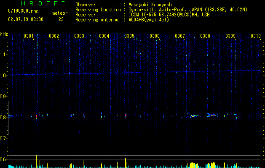This screenshot has height=168, width=265.
Task: Select observer name Masayuki Kobayashi
Action: [x=151, y=5]
